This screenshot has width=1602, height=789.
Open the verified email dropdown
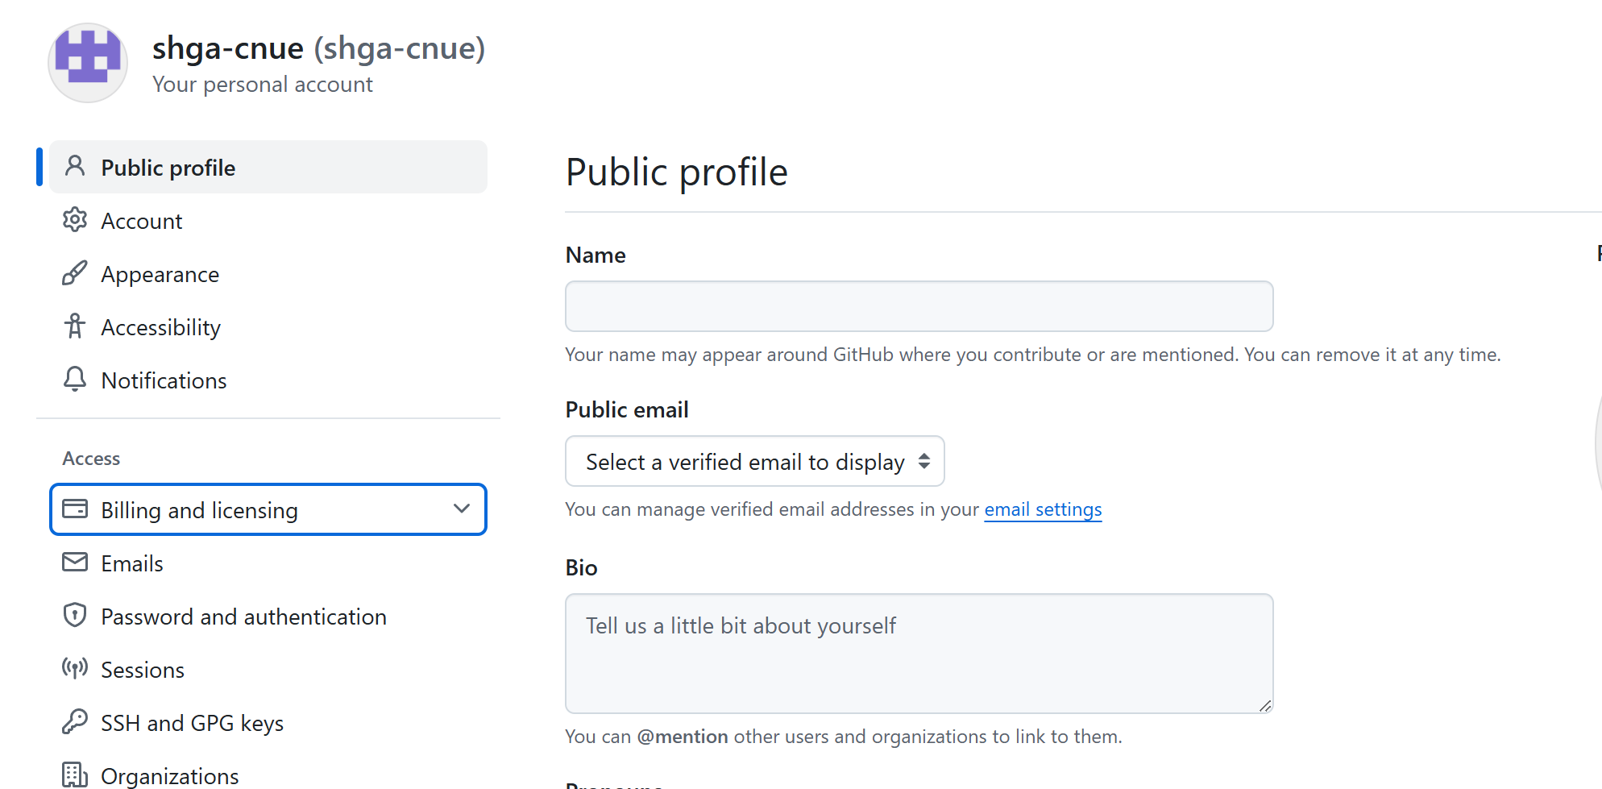tap(755, 461)
